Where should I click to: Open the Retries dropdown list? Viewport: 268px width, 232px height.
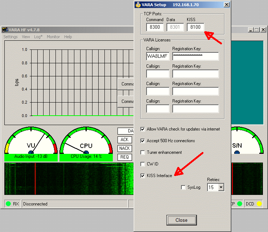pos(221,187)
